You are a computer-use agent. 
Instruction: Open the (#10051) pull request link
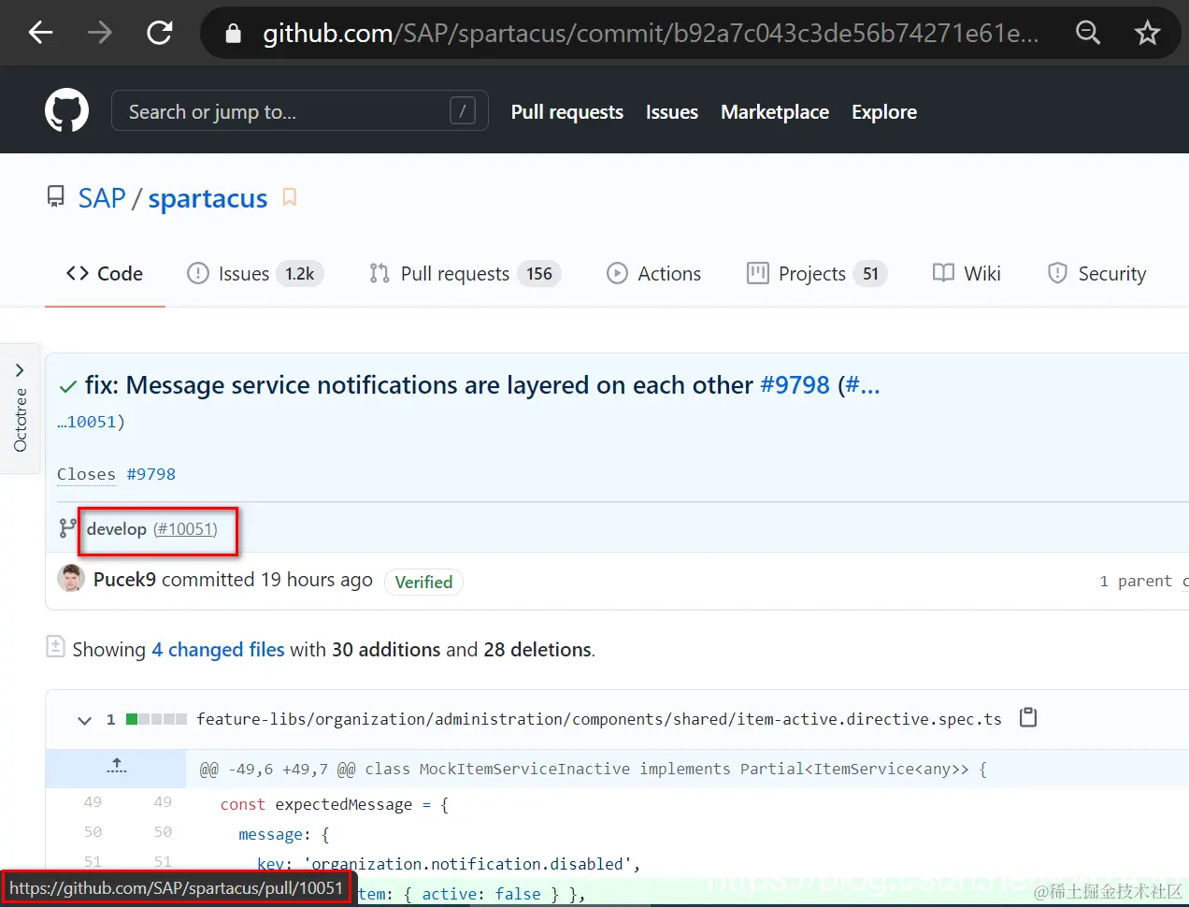pyautogui.click(x=185, y=529)
